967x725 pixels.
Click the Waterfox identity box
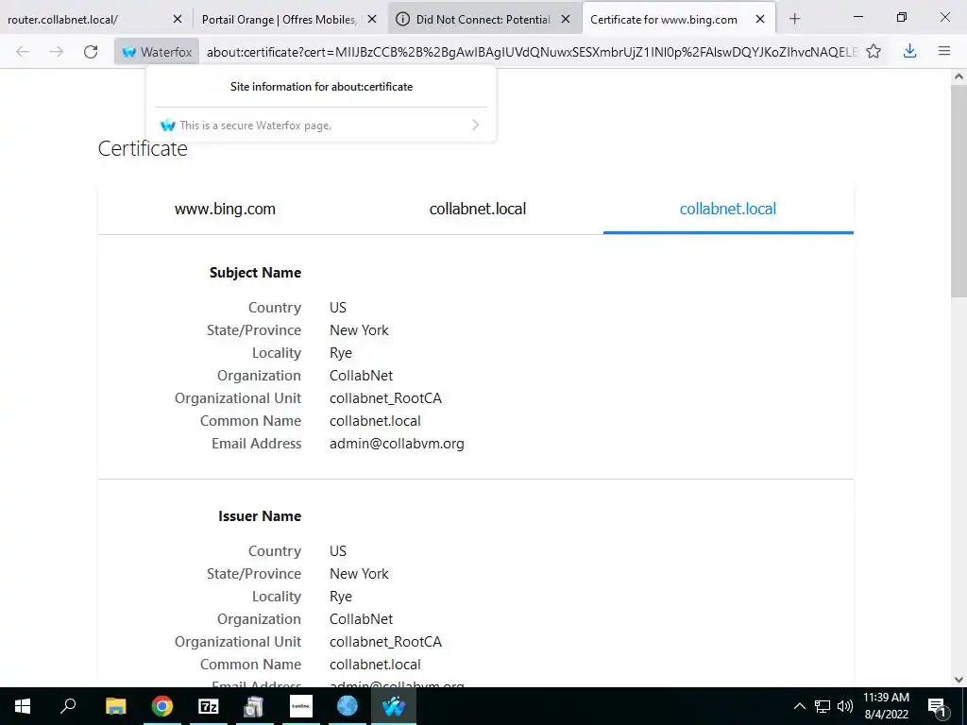[157, 52]
